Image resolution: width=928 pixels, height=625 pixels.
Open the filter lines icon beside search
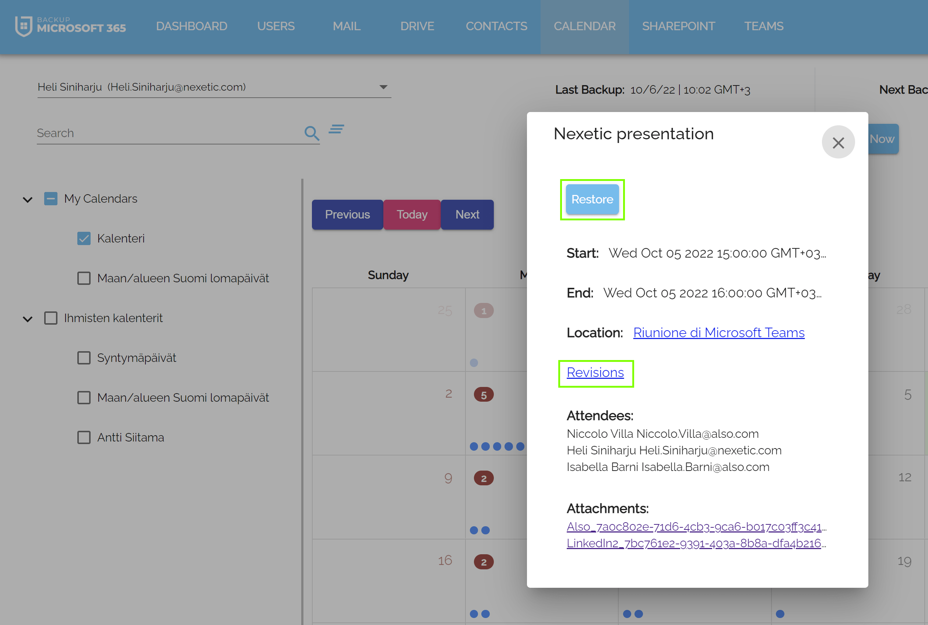tap(337, 129)
